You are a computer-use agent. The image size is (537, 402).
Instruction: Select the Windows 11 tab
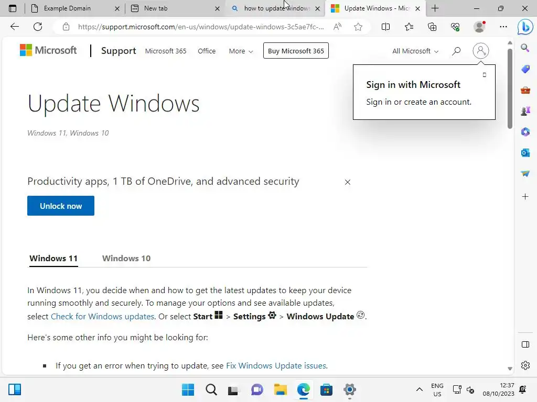click(x=53, y=259)
